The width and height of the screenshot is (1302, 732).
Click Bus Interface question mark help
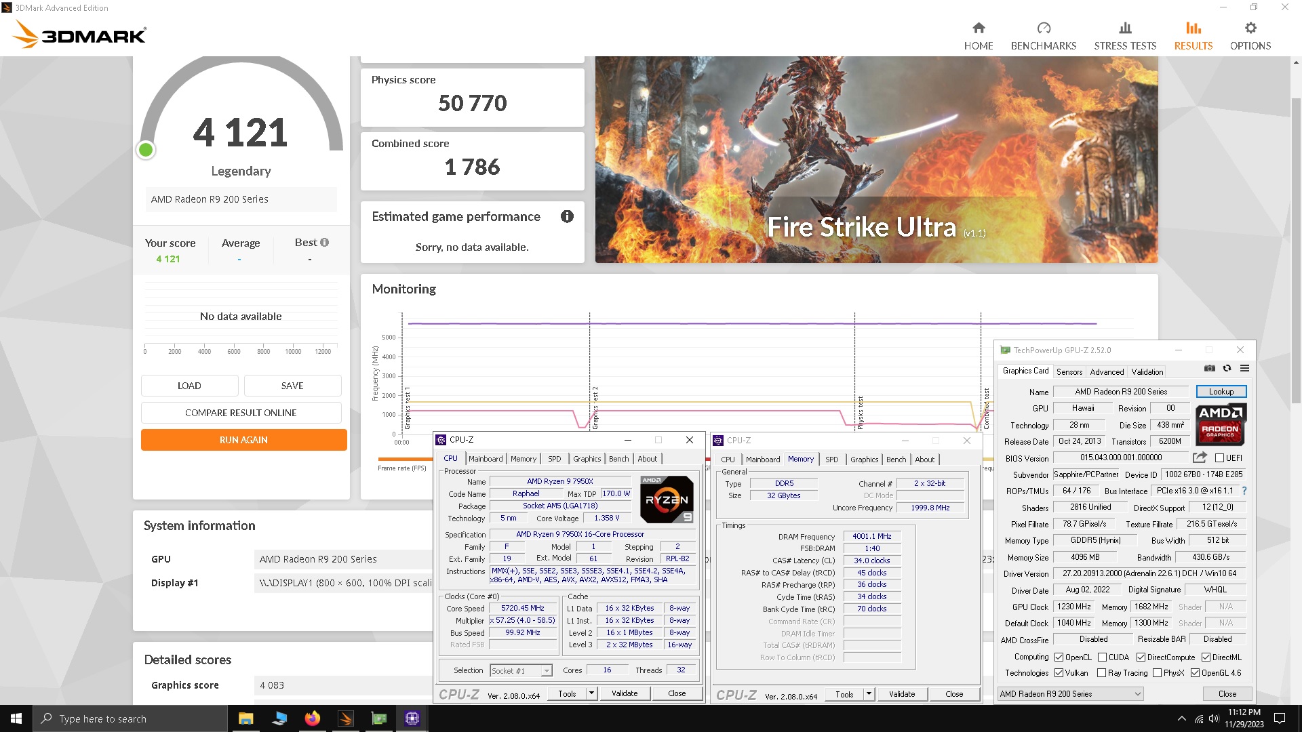click(1244, 491)
